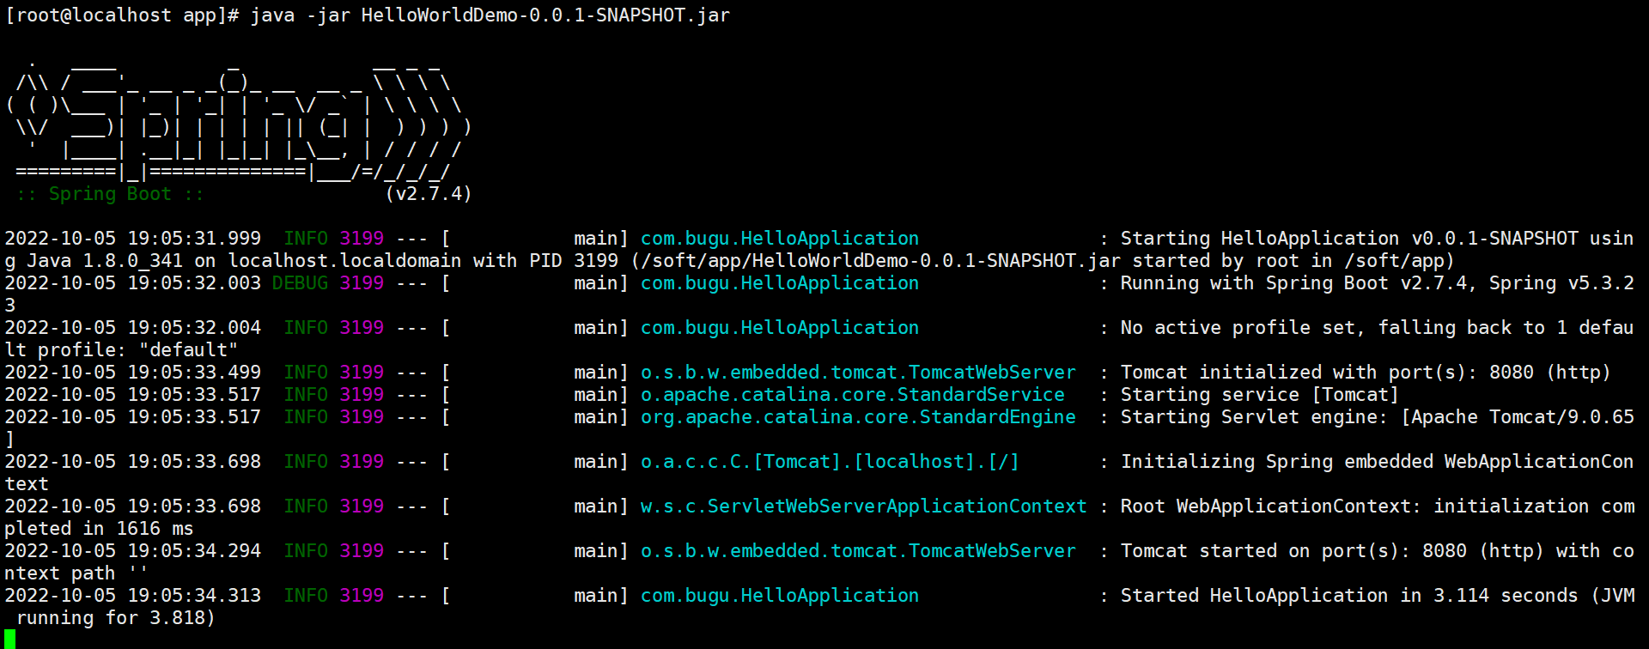Screen dimensions: 1649x649
Task: Click the 'lt profile: "default"' line
Action: coord(121,350)
